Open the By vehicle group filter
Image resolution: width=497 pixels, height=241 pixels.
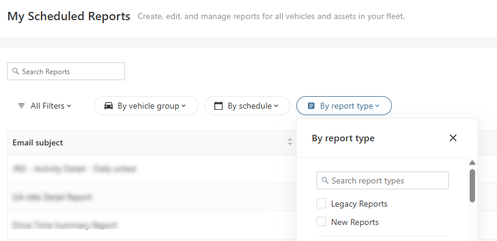click(x=146, y=106)
